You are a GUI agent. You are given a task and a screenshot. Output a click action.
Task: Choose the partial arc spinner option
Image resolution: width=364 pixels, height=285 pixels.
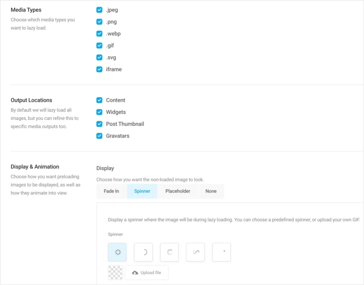point(143,252)
